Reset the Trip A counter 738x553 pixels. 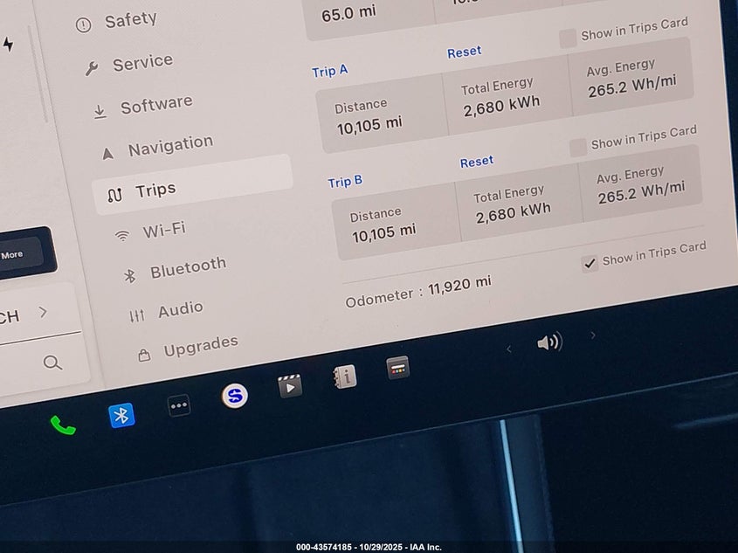(x=464, y=52)
